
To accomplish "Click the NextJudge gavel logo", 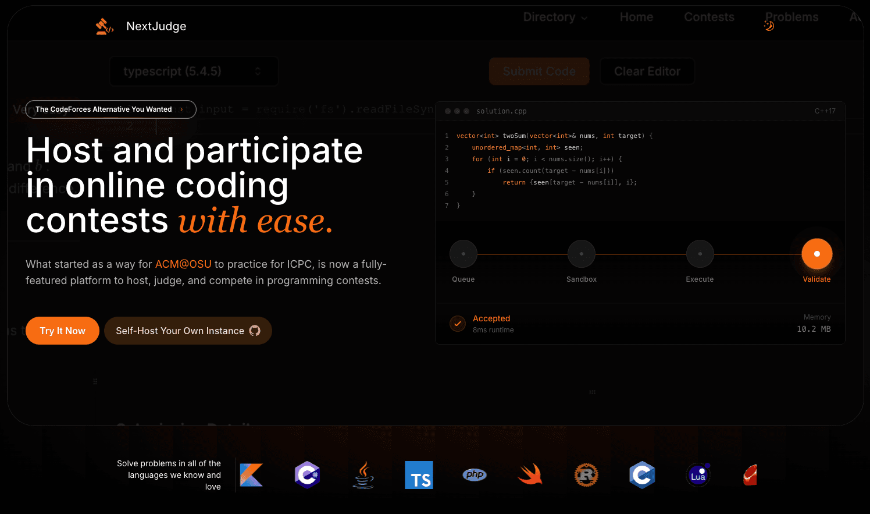I will (x=104, y=26).
